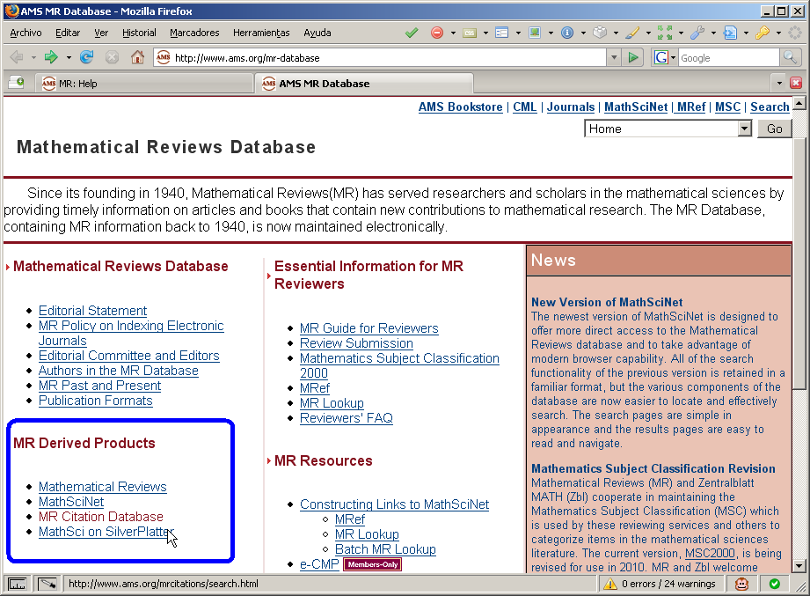This screenshot has width=810, height=596.
Task: Click the wrench Tools icon
Action: pos(697,33)
